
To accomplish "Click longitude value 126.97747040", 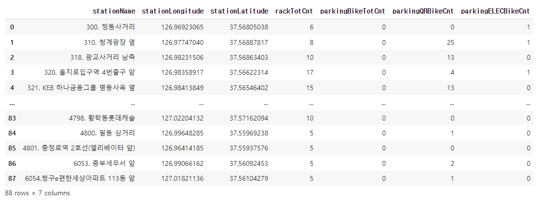I will pos(182,42).
